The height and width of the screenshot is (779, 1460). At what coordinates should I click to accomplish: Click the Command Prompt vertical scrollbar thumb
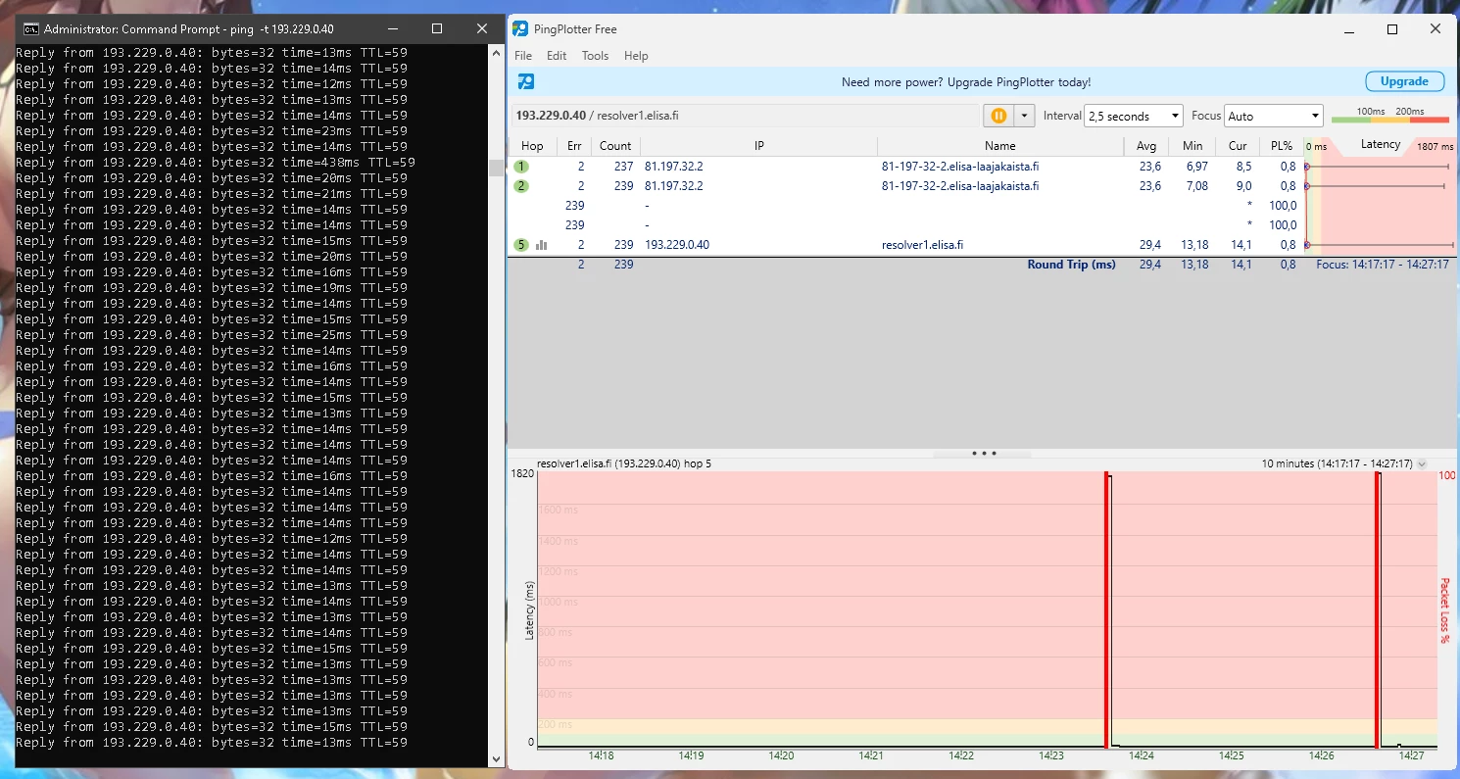pos(497,168)
